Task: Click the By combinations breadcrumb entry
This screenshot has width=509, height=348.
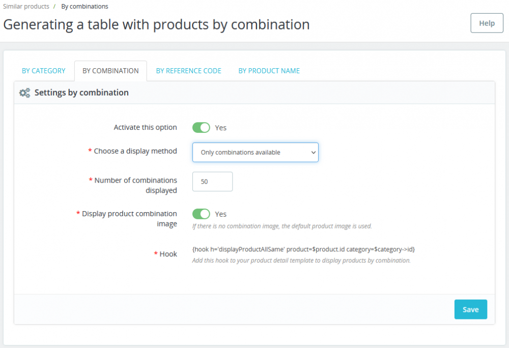Action: (84, 6)
